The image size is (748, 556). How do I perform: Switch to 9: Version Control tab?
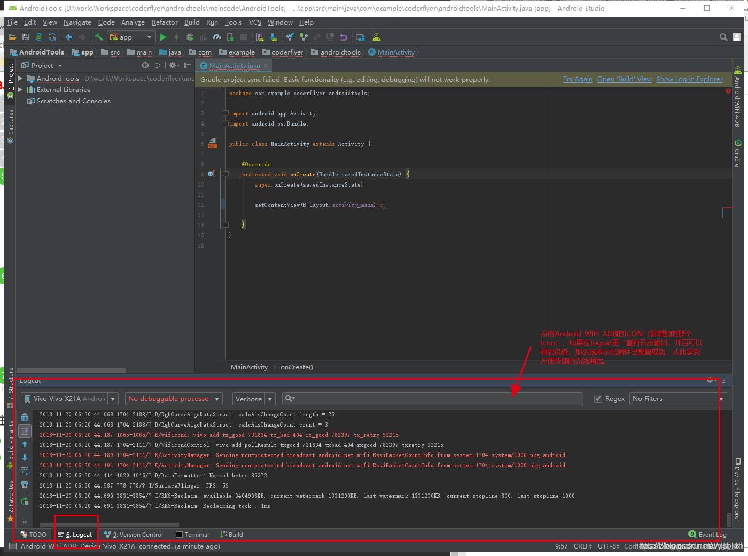[x=134, y=535]
